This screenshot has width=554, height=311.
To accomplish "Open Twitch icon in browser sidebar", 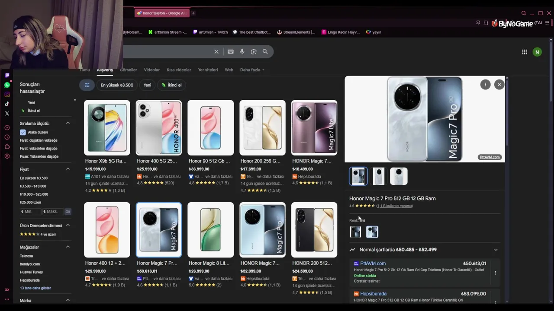I will (x=7, y=75).
